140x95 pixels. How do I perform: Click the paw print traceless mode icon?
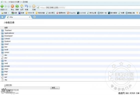(x=34, y=6)
